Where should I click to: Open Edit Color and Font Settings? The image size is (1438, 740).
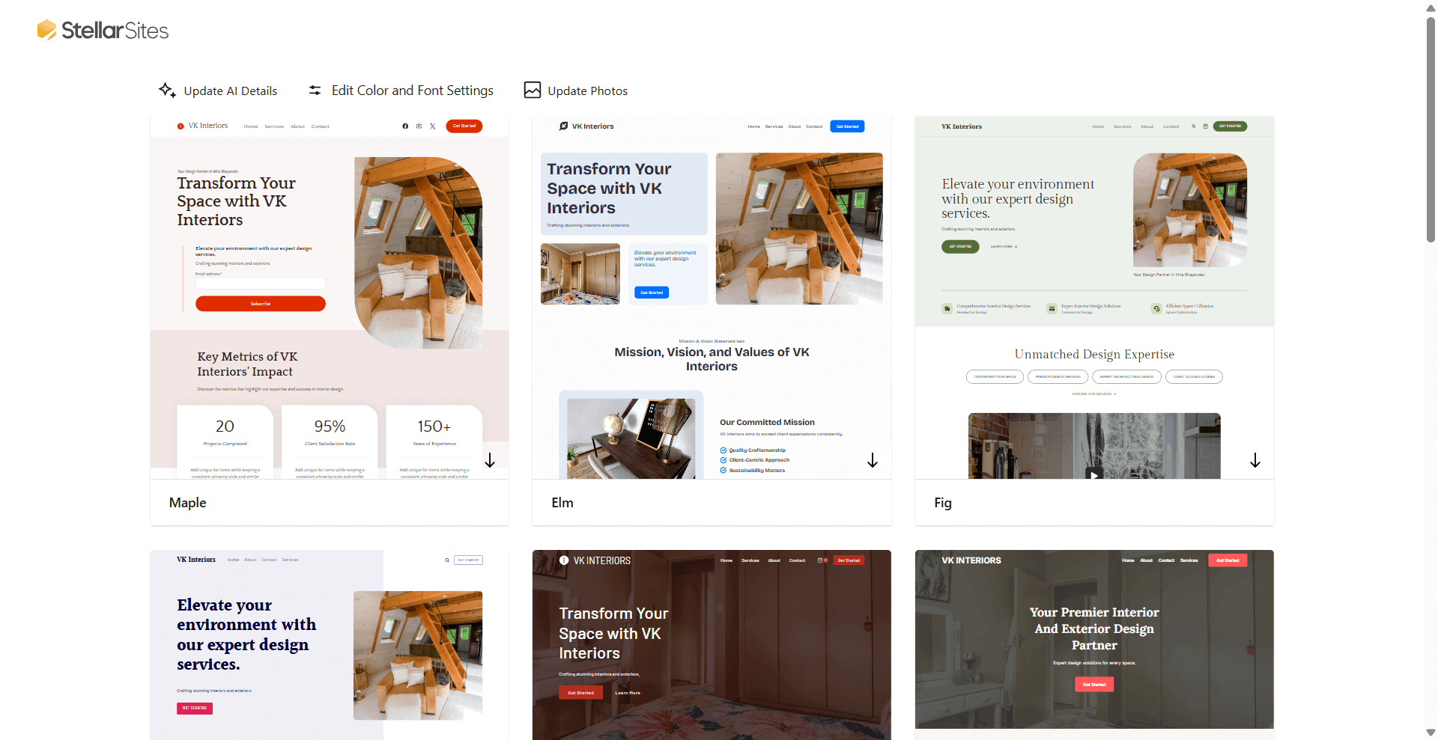point(412,91)
